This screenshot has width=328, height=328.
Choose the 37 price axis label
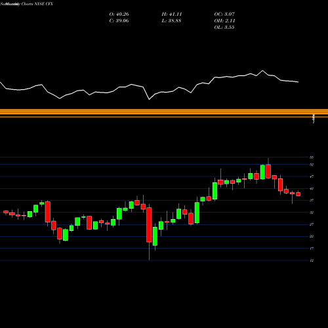(312, 200)
